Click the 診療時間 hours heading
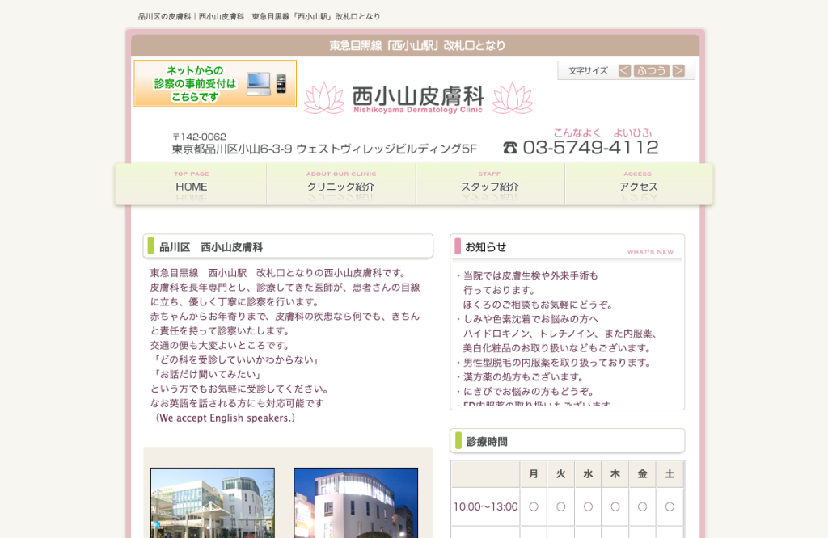The height and width of the screenshot is (538, 828). point(487,442)
